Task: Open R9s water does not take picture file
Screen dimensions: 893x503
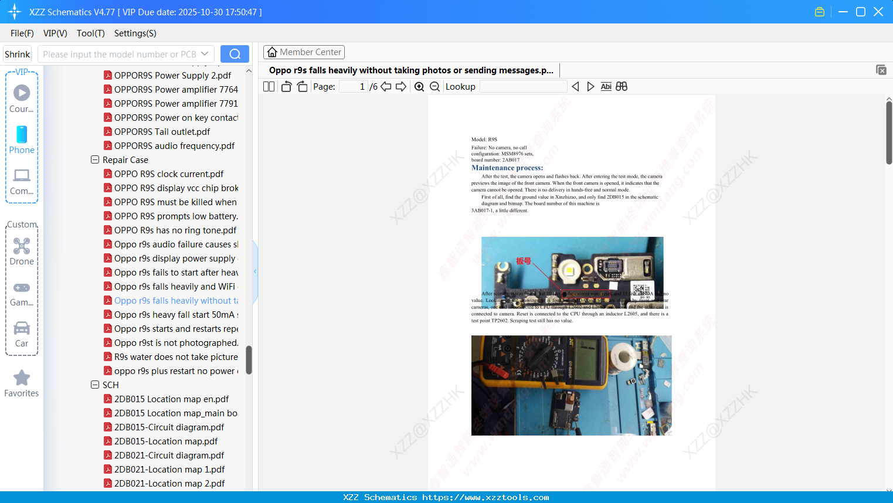Action: click(171, 357)
